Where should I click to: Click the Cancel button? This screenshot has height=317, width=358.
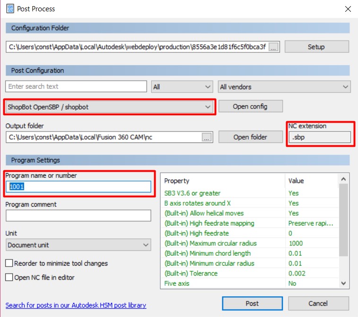pyautogui.click(x=318, y=303)
